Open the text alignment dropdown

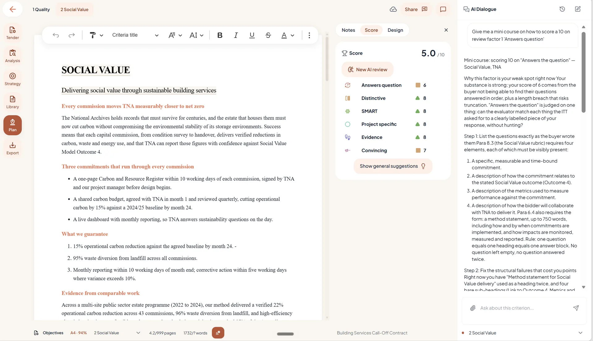175,35
